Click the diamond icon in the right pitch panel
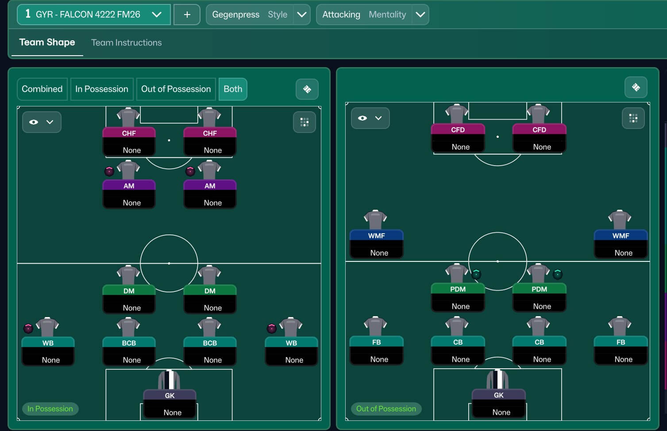This screenshot has height=431, width=667. pos(636,87)
